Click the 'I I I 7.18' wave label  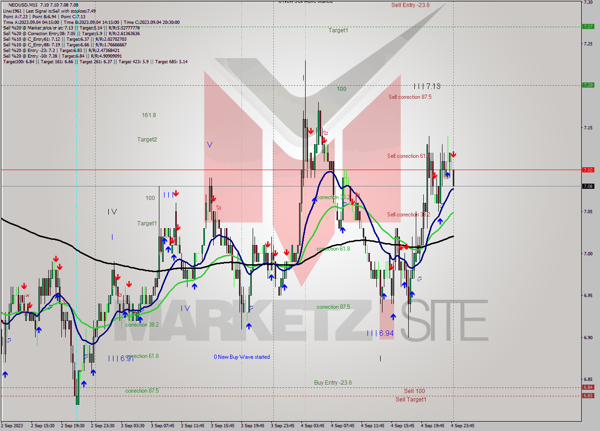(x=427, y=86)
